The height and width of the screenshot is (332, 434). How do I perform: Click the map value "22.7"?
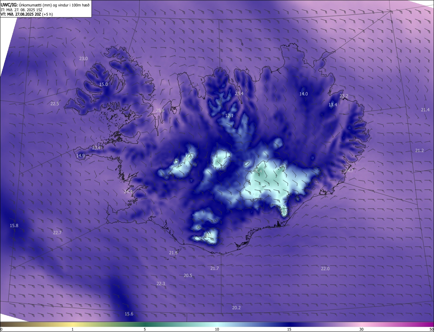[57, 233]
